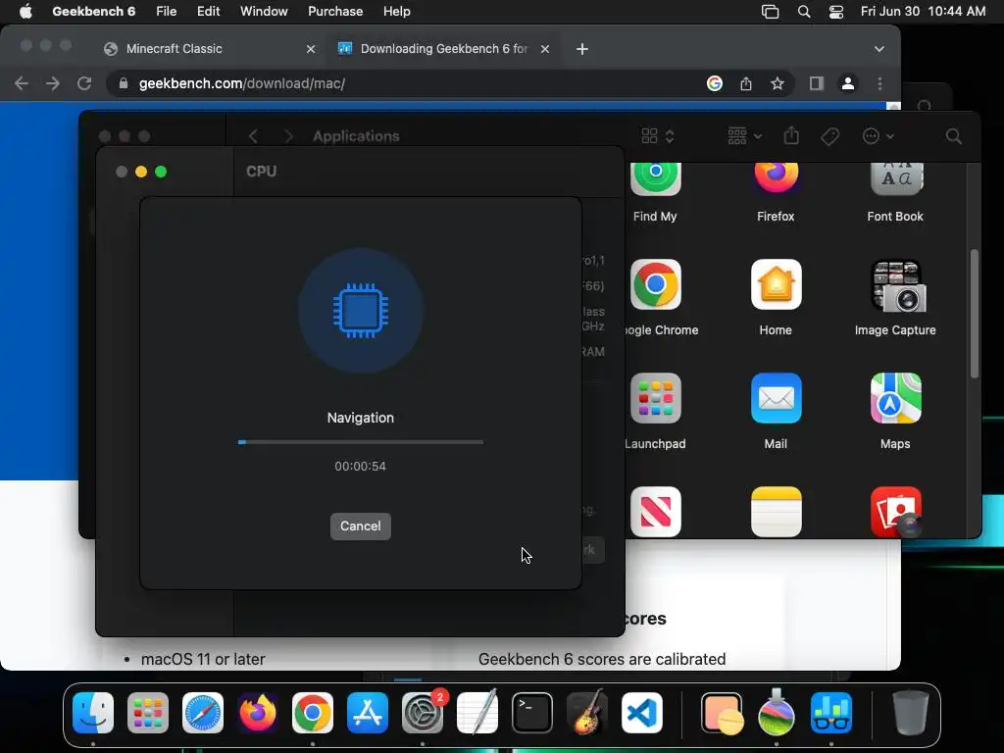Select News app in Applications

tap(656, 512)
